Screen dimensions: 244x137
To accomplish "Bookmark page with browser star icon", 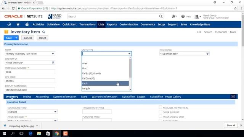I will [x=235, y=8].
